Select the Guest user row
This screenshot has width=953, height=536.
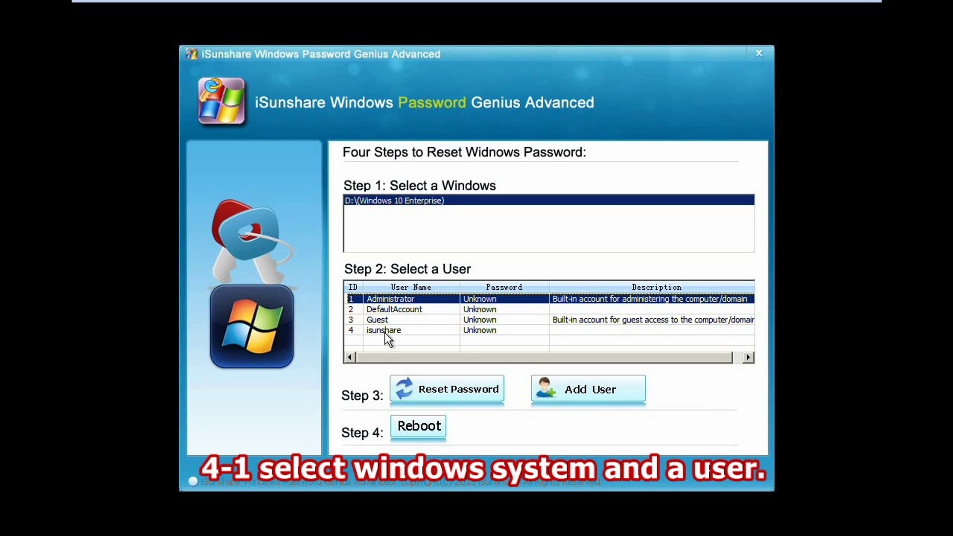point(550,320)
